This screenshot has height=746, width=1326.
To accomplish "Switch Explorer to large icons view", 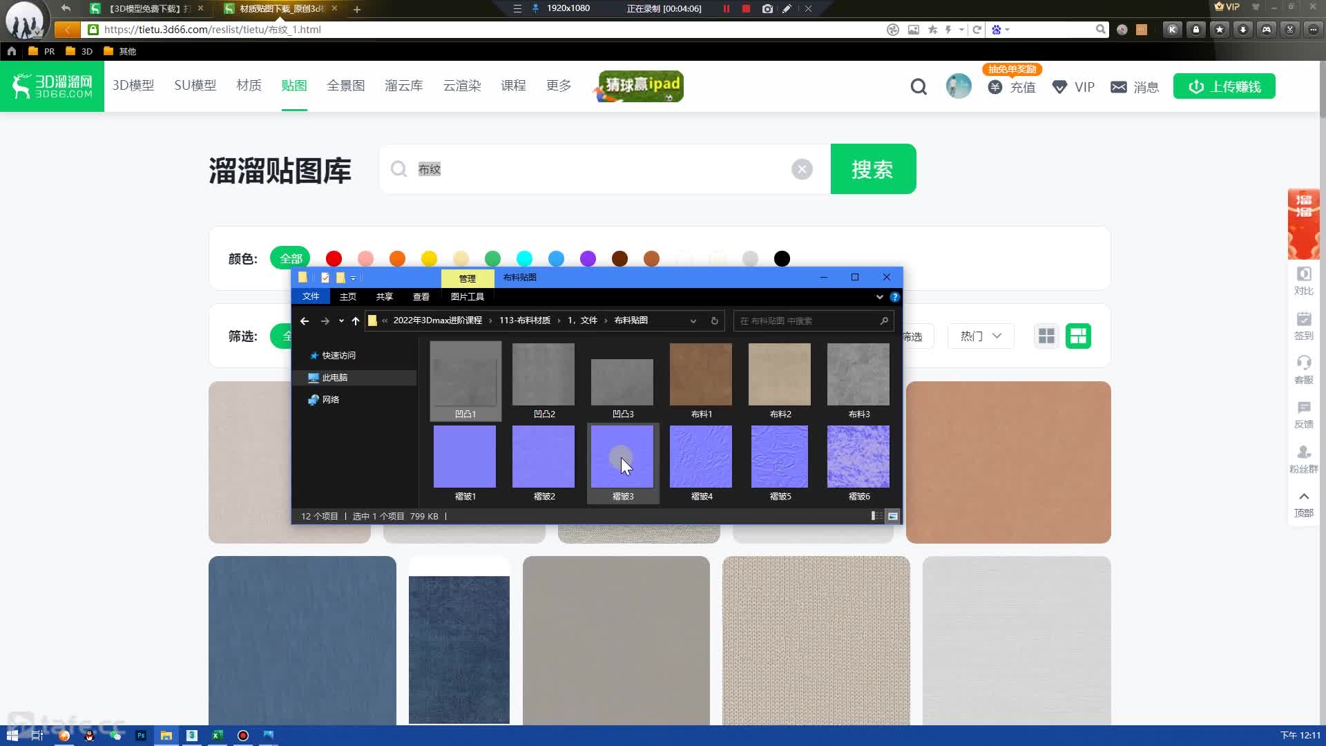I will click(892, 516).
